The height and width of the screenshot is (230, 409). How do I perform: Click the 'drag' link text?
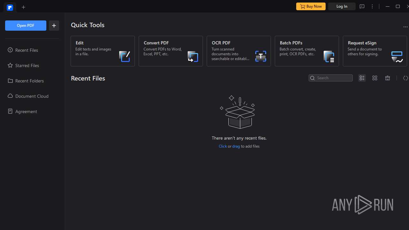[236, 146]
